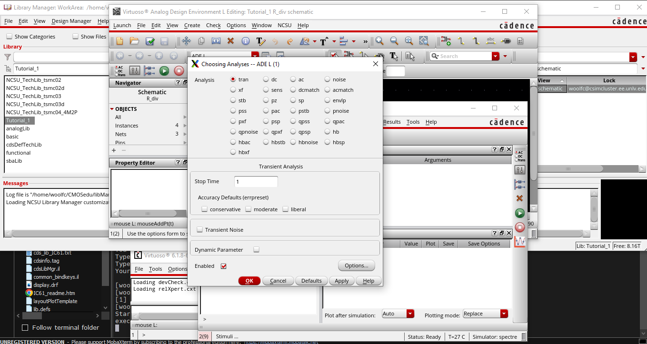Click the Edit Variables slider icon in Virtuoso toolbar
Image resolution: width=647 pixels, height=344 pixels.
135,71
